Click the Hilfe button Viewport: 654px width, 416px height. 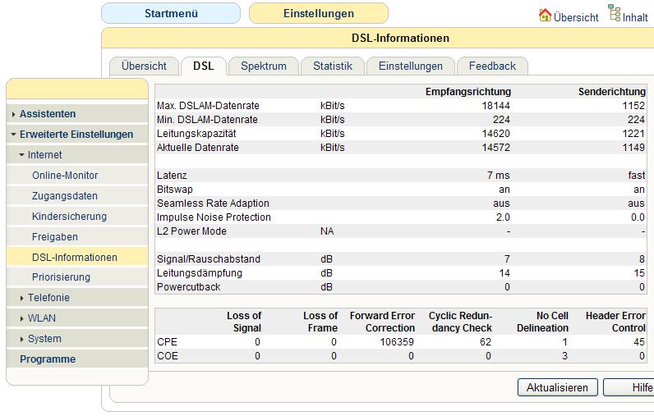[629, 387]
